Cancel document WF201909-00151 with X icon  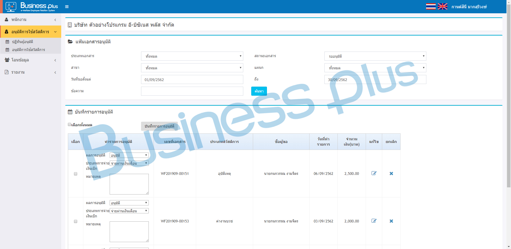(x=391, y=174)
